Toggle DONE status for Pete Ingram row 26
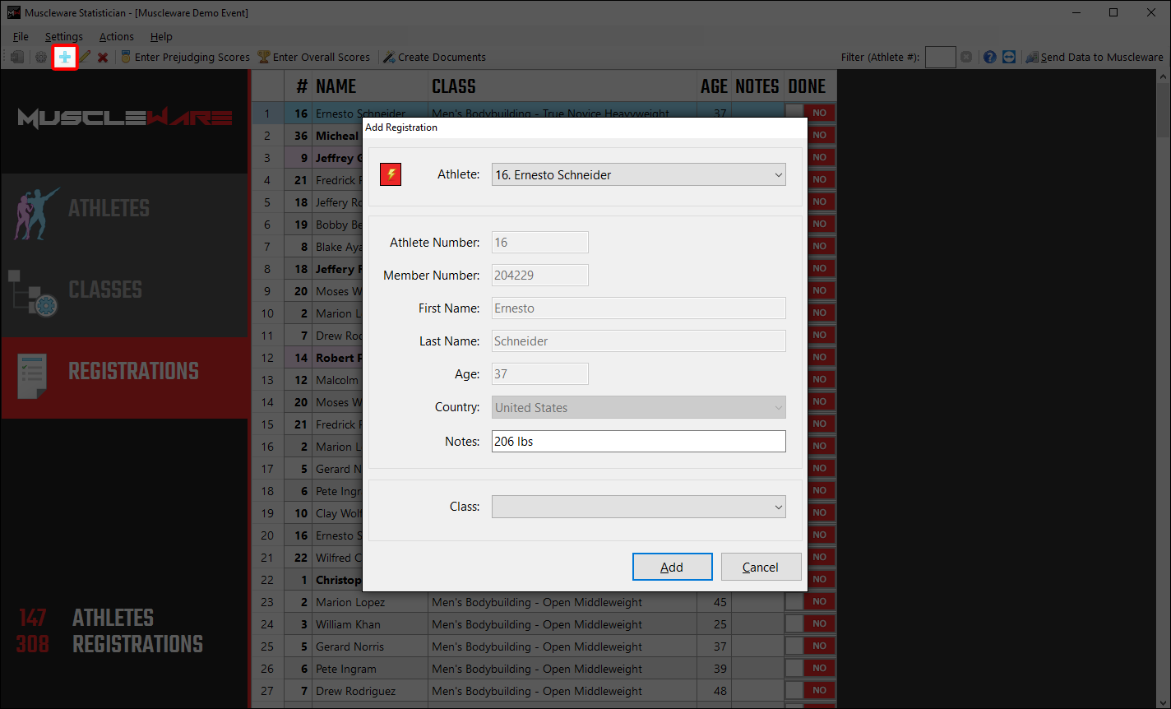This screenshot has width=1171, height=709. (x=794, y=669)
